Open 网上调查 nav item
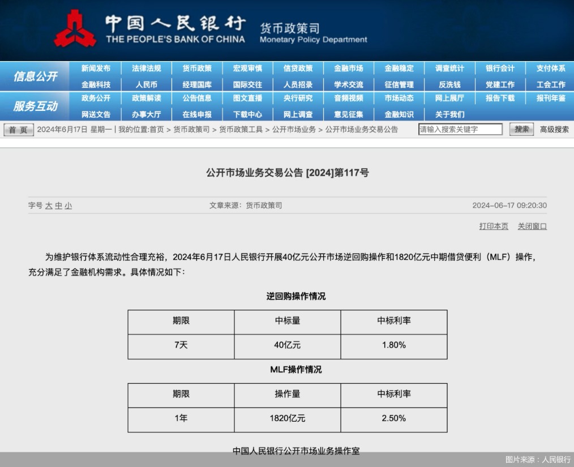The image size is (574, 467). click(298, 114)
